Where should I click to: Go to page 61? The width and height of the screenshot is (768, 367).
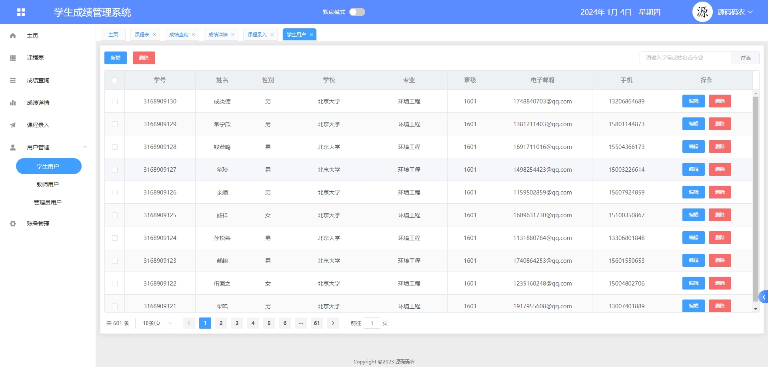pyautogui.click(x=317, y=323)
